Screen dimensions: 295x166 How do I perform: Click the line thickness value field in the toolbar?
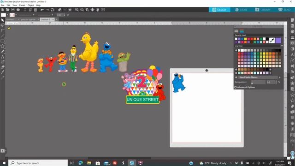pos(60,15)
